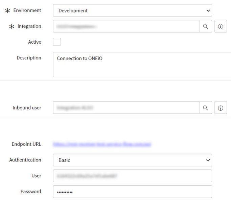
Task: Toggle the Active checkbox
Action: click(x=57, y=42)
